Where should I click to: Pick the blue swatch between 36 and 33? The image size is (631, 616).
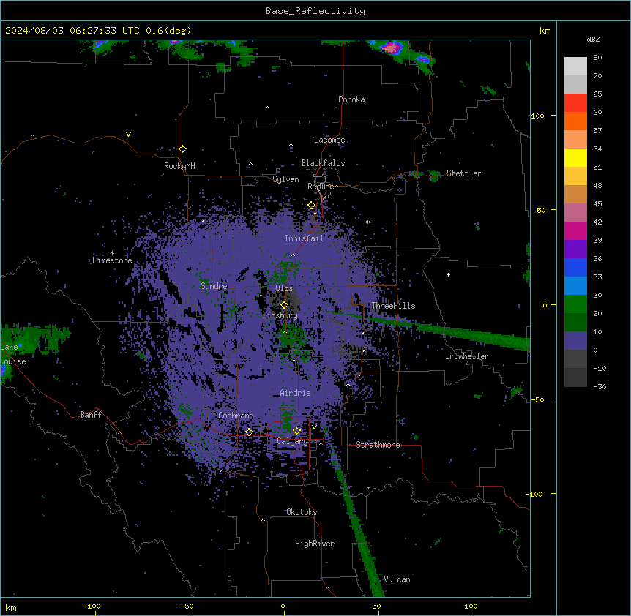click(575, 267)
